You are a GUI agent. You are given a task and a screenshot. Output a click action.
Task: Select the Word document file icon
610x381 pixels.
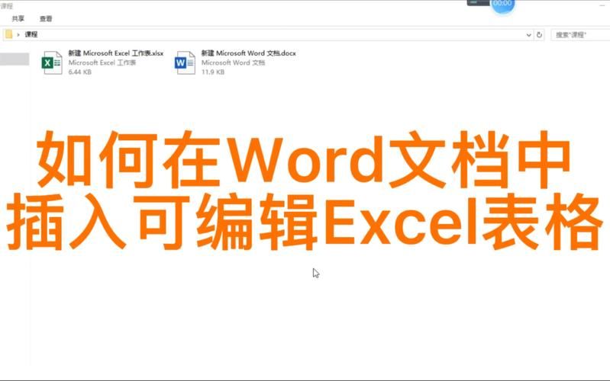click(x=185, y=62)
